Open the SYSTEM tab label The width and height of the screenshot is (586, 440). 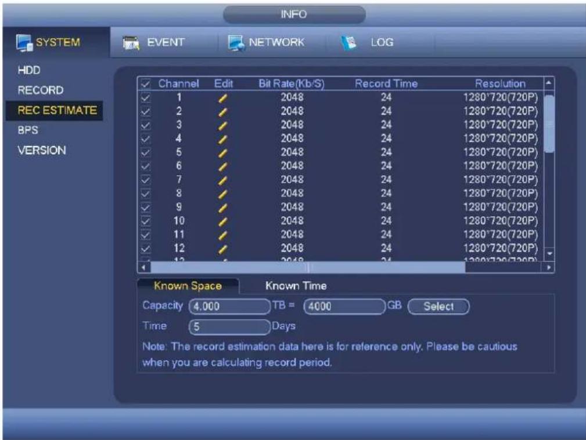tap(58, 42)
